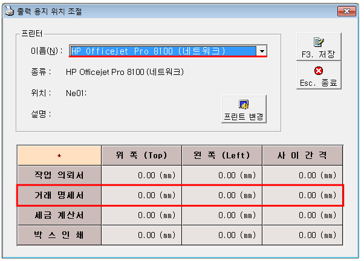364x261 pixels.
Task: Select the Left value for 작업 의뢰서
Action: pos(222,175)
